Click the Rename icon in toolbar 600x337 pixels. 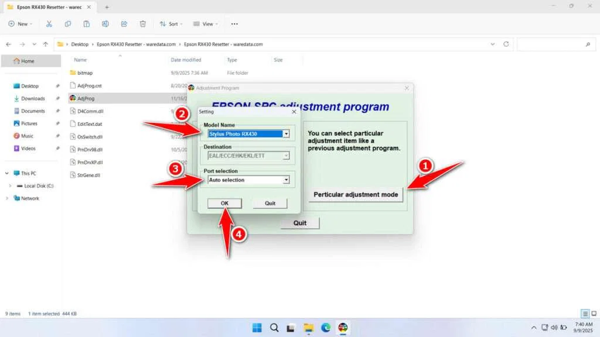click(x=105, y=24)
